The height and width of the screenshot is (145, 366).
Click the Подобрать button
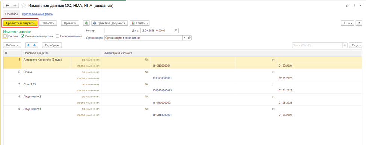tap(52, 45)
